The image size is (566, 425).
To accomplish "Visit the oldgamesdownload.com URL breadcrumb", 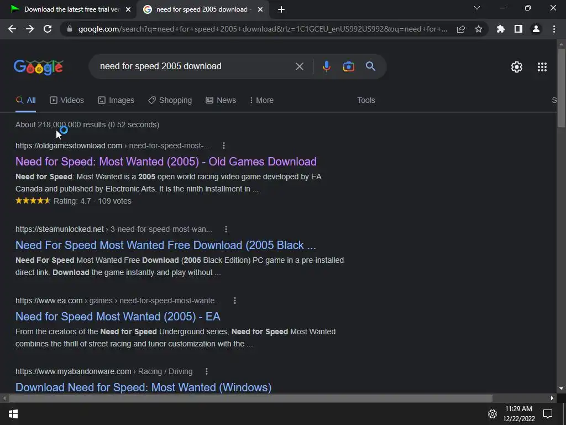I will click(112, 146).
